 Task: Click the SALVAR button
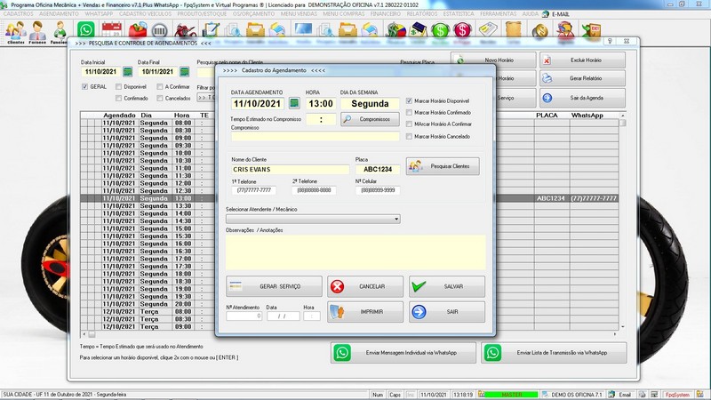pyautogui.click(x=447, y=286)
